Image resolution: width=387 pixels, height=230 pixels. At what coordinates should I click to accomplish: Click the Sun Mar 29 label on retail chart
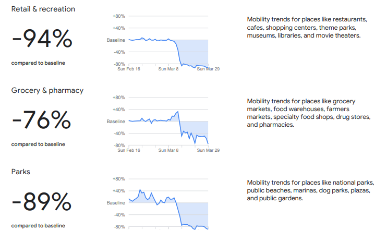208,69
